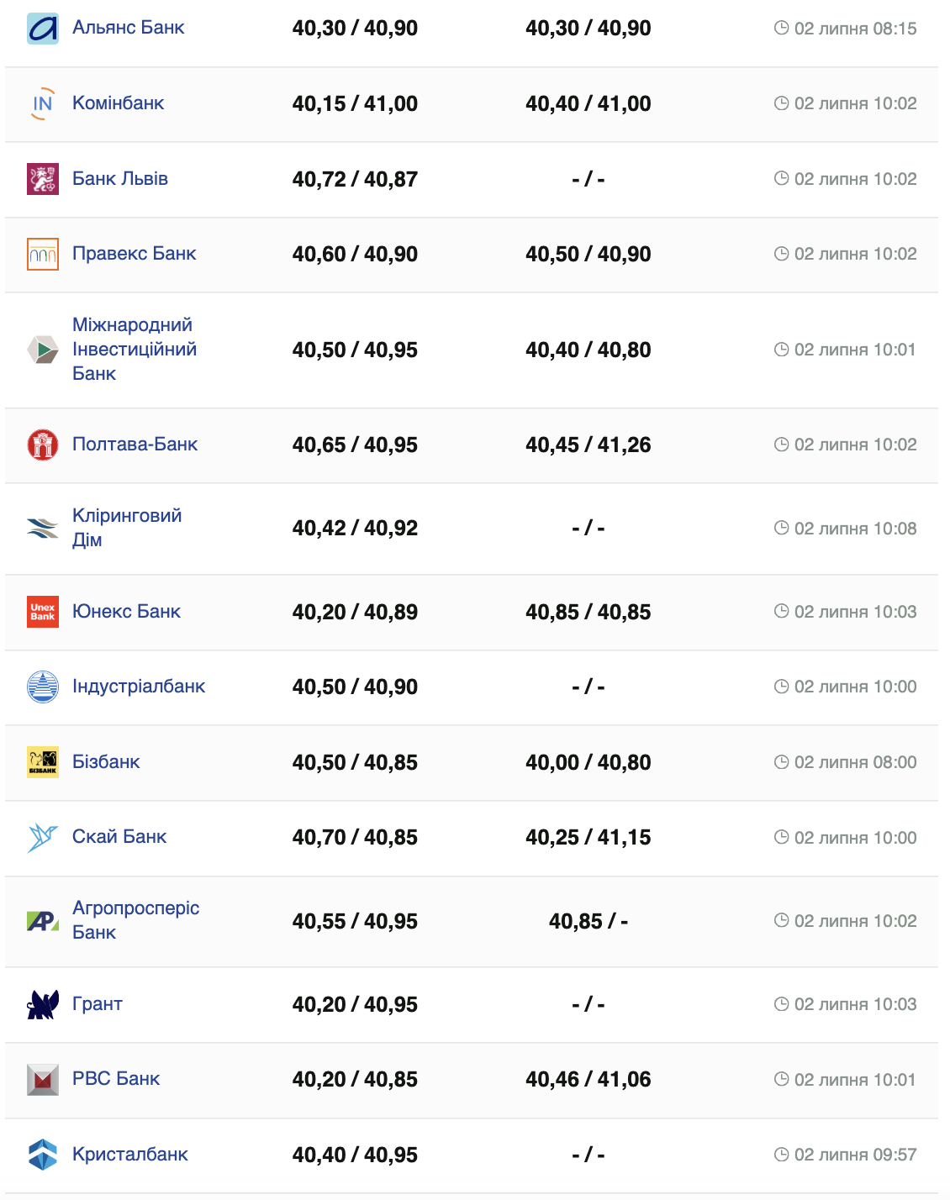This screenshot has width=950, height=1200.
Task: Open the Кліринговий Дім bank link
Action: (126, 528)
